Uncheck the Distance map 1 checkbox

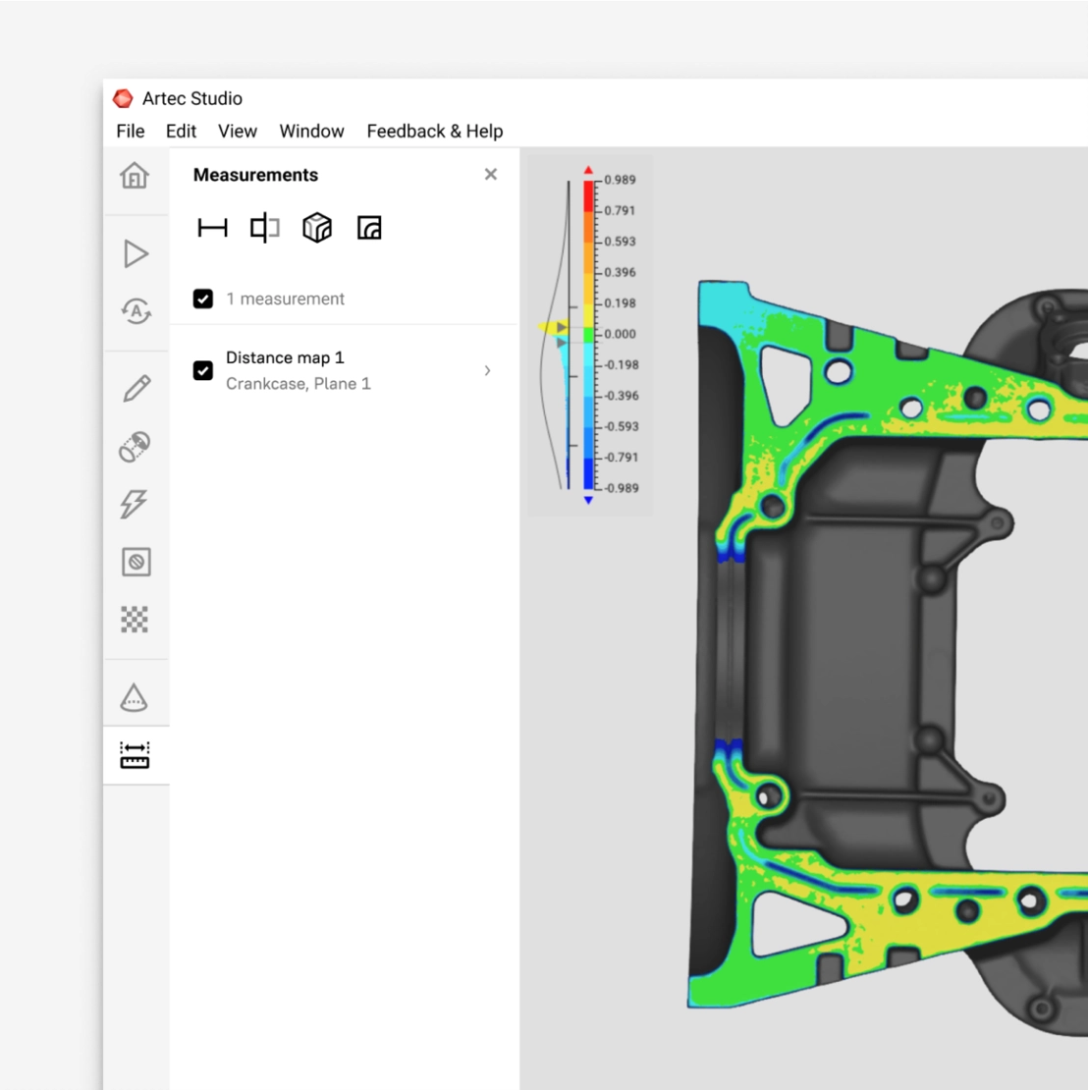point(203,370)
